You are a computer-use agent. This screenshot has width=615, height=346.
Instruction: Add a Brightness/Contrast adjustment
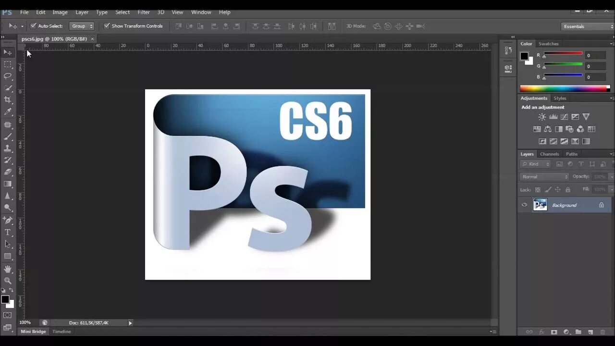tap(542, 117)
